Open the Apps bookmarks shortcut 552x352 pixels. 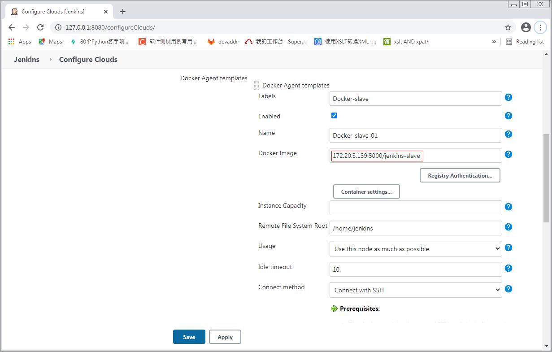(x=19, y=42)
